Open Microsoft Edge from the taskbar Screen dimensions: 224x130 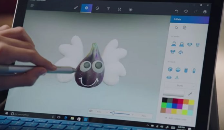pyautogui.click(x=65, y=118)
